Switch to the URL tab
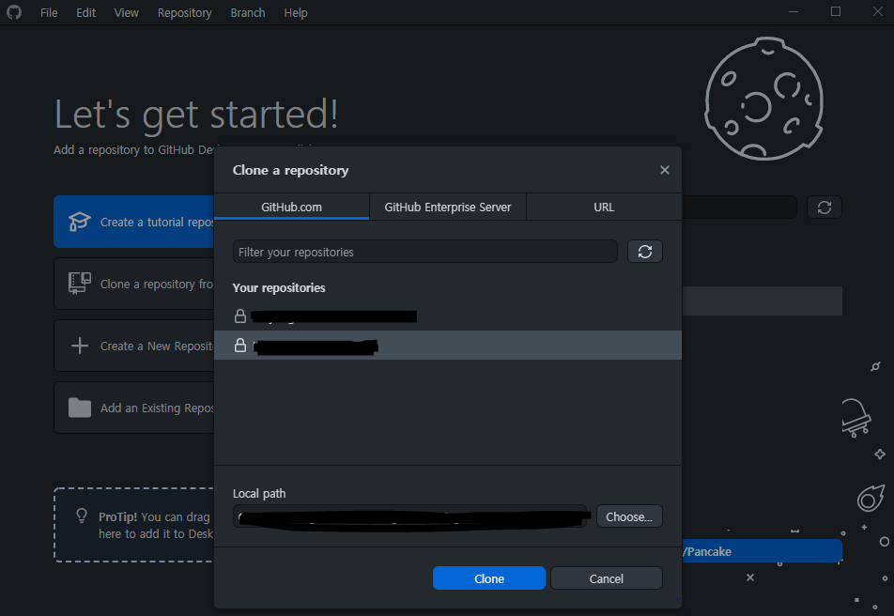 (604, 207)
